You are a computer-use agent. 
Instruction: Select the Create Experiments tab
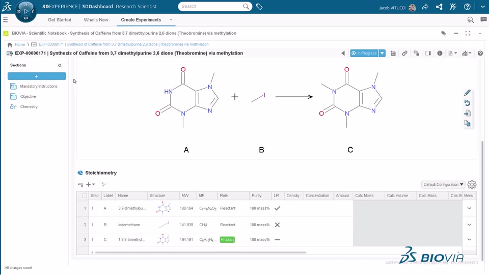click(141, 20)
